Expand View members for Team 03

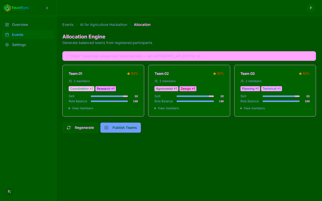(253, 108)
